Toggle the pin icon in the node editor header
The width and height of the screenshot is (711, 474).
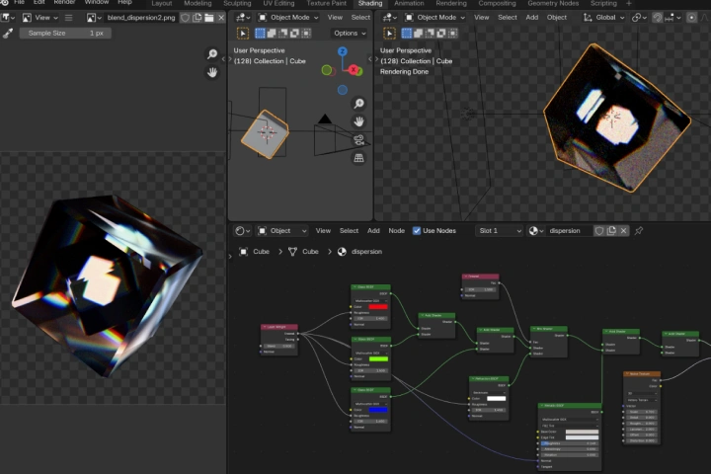[x=639, y=231]
